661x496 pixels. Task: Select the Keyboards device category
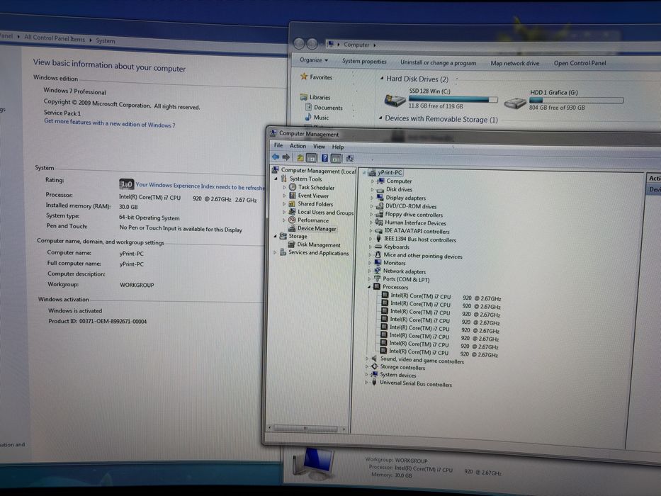pyautogui.click(x=396, y=247)
